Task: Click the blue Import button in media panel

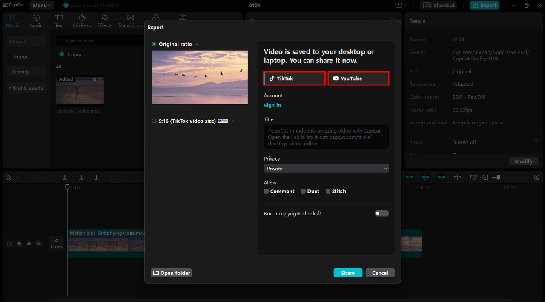Action: (72, 54)
